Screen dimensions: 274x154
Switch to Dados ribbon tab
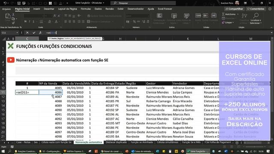98,9
